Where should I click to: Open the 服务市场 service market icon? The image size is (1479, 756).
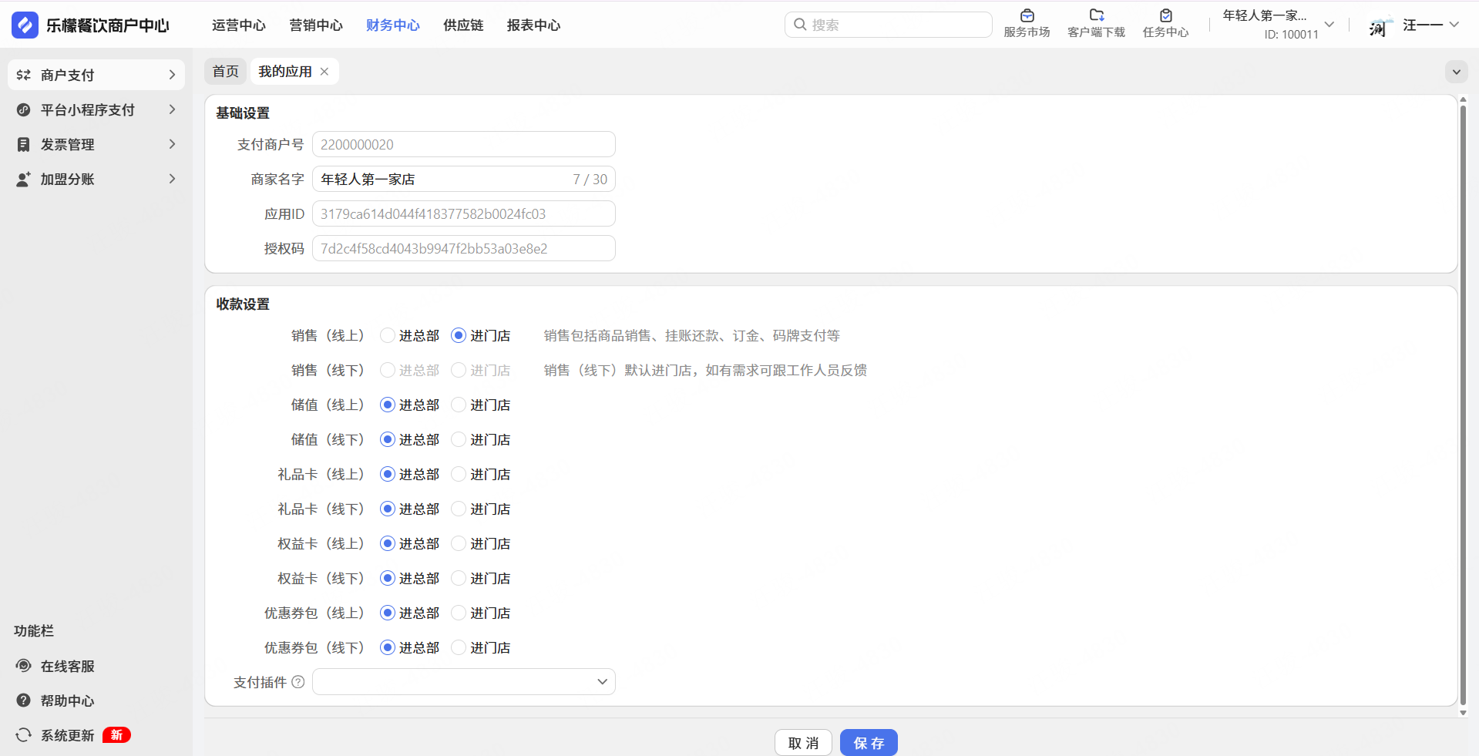(1027, 16)
